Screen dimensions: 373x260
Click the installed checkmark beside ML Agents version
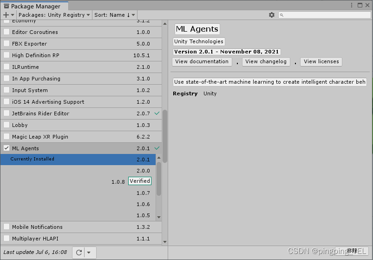point(157,148)
